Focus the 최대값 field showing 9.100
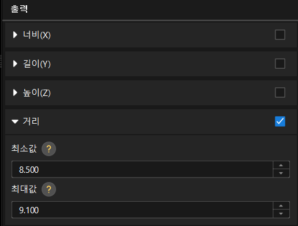The height and width of the screenshot is (226, 298). (142, 210)
